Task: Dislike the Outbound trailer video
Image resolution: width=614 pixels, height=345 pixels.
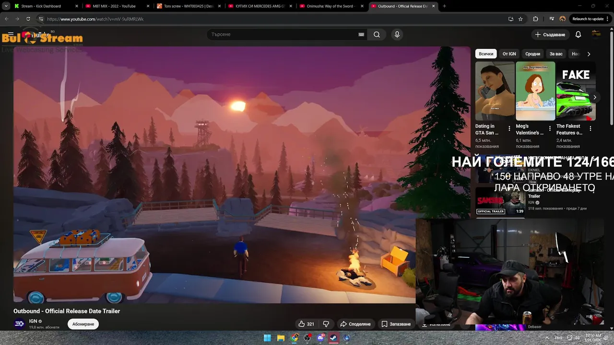Action: point(326,324)
